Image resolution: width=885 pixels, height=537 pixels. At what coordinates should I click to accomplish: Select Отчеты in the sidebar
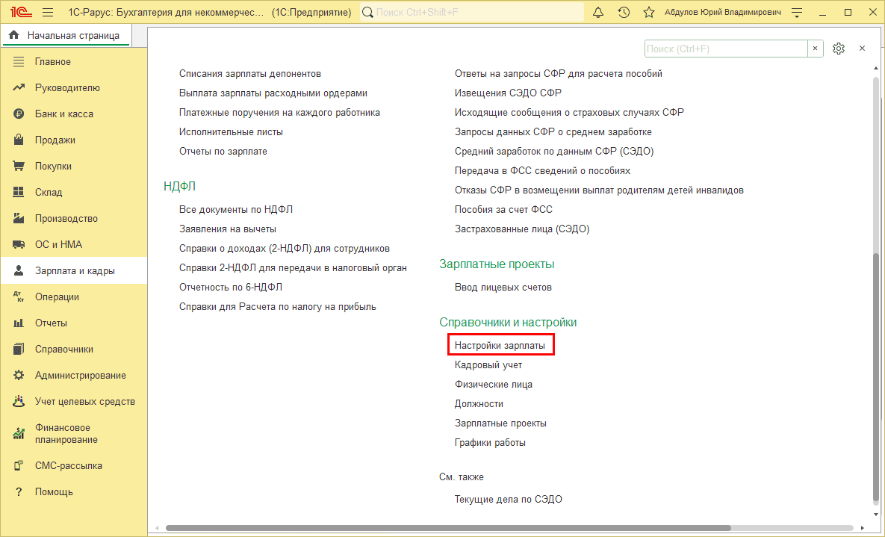click(x=51, y=323)
